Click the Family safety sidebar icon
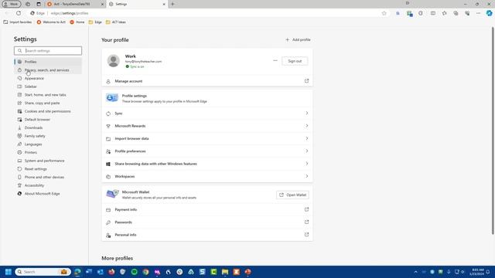495x278 pixels. [x=19, y=136]
